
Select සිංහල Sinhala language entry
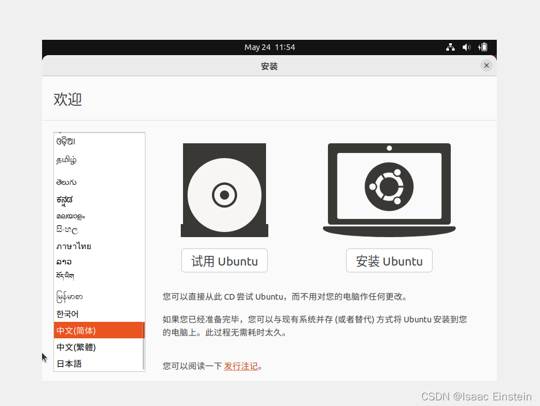[x=99, y=230]
